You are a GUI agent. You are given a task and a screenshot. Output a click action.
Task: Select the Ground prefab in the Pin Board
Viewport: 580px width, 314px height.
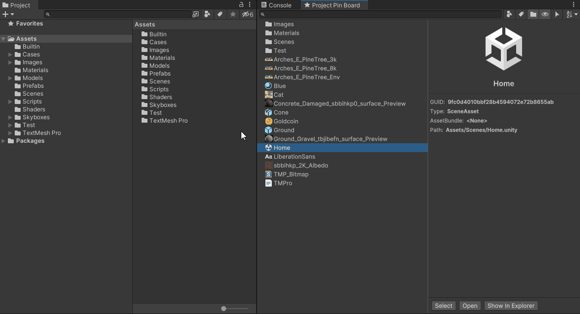click(x=342, y=131)
